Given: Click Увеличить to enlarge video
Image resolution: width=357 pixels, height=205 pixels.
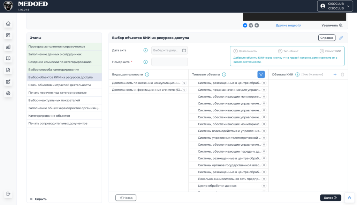Looking at the screenshot, I should point(332,25).
